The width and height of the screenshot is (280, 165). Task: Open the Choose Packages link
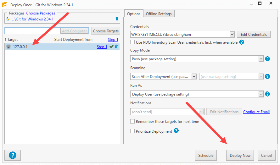tap(41, 13)
